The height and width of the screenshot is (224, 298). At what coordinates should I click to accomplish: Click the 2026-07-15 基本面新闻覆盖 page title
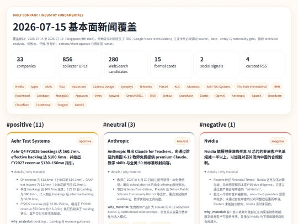coord(74,27)
